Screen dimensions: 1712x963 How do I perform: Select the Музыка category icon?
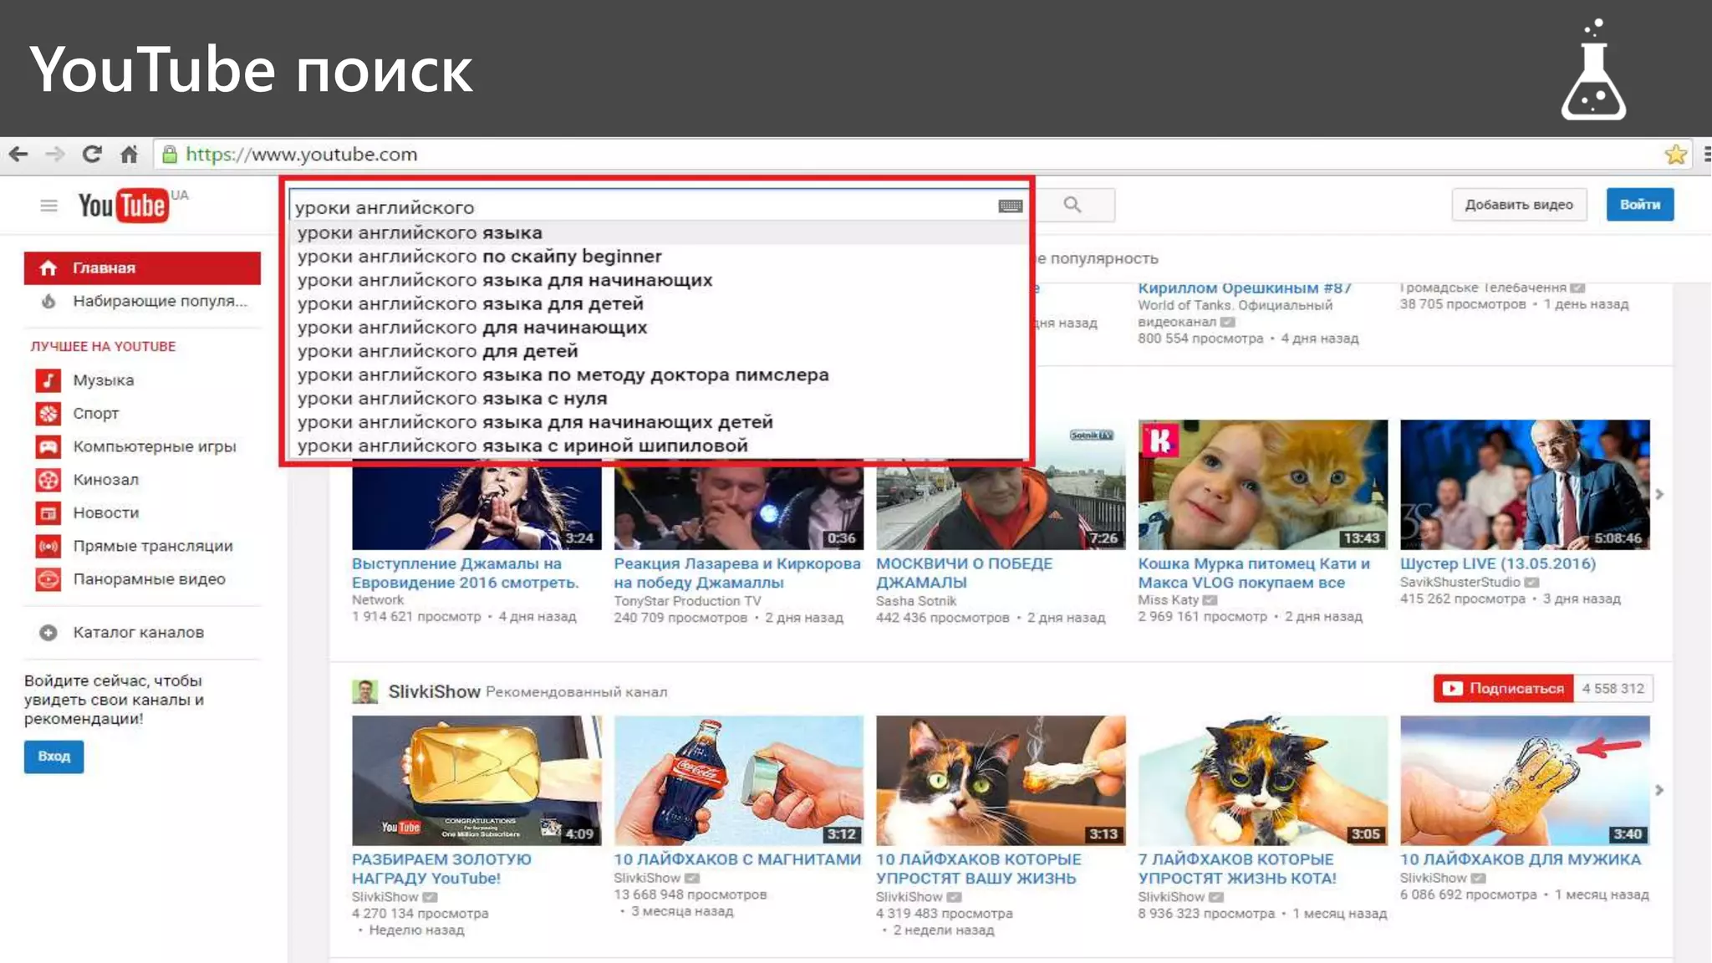click(x=48, y=380)
